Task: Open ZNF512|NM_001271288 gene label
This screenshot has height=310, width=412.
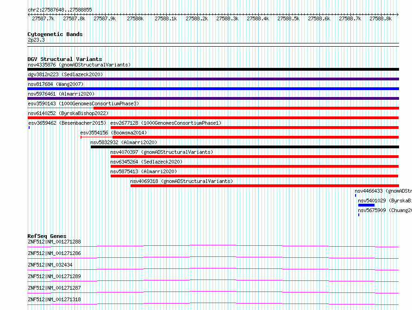Action: tap(54, 242)
